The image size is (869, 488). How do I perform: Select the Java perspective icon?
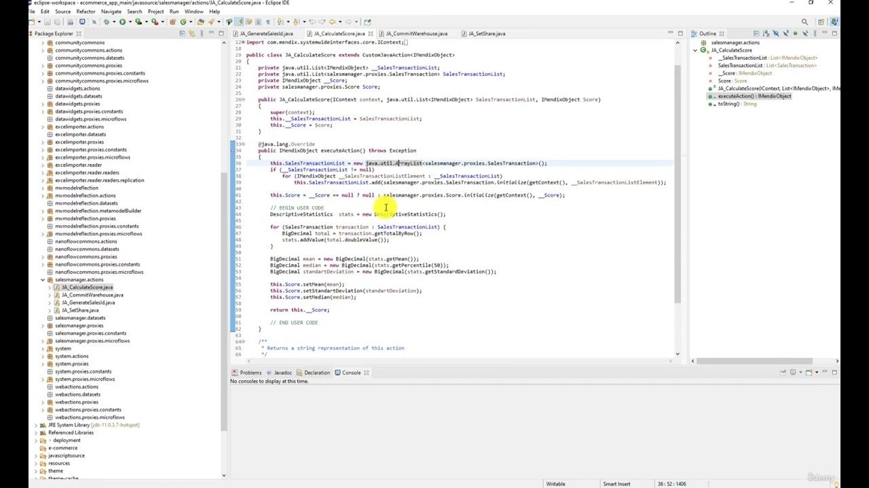pyautogui.click(x=834, y=22)
